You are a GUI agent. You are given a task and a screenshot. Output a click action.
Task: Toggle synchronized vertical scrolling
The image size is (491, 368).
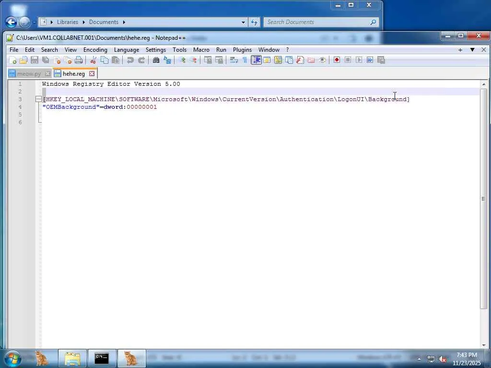(208, 60)
